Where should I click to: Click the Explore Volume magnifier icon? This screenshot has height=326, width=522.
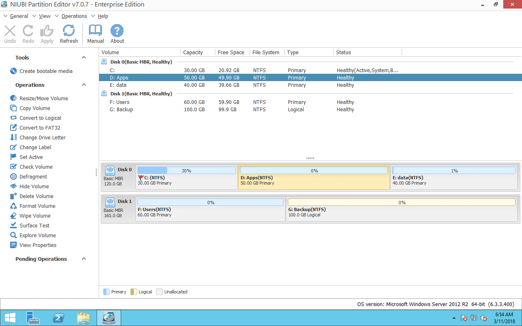(x=13, y=235)
